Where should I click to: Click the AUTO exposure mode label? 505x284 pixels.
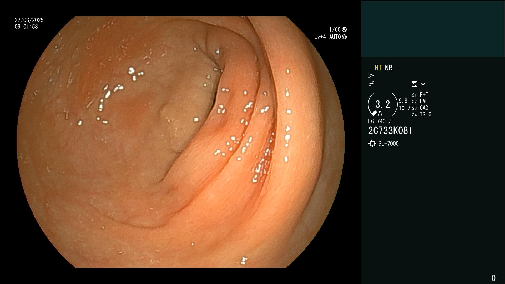tap(335, 37)
